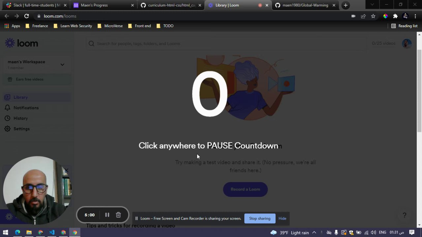Open File Explorer from the taskbar
This screenshot has height=237, width=422.
coord(29,232)
